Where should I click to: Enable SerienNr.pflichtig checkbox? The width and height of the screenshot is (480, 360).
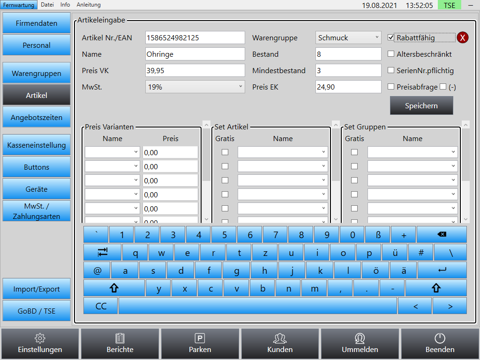390,70
